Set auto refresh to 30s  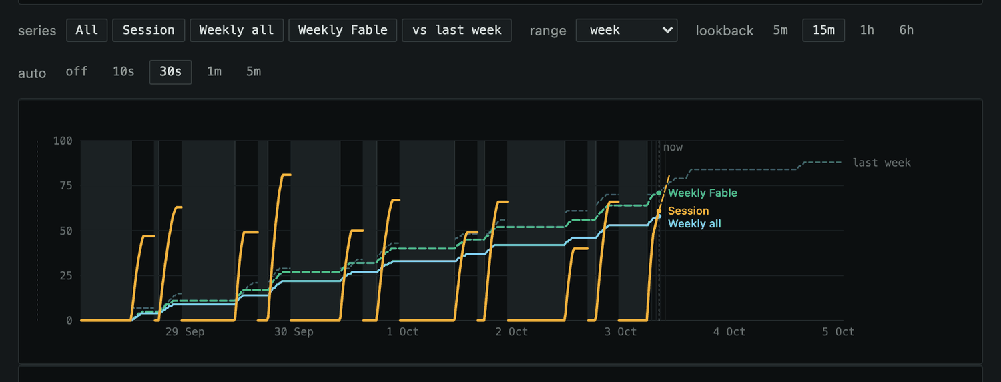pos(170,71)
